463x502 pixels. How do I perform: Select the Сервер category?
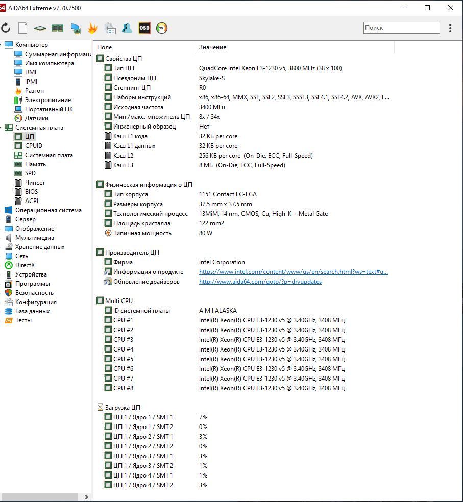pyautogui.click(x=26, y=219)
